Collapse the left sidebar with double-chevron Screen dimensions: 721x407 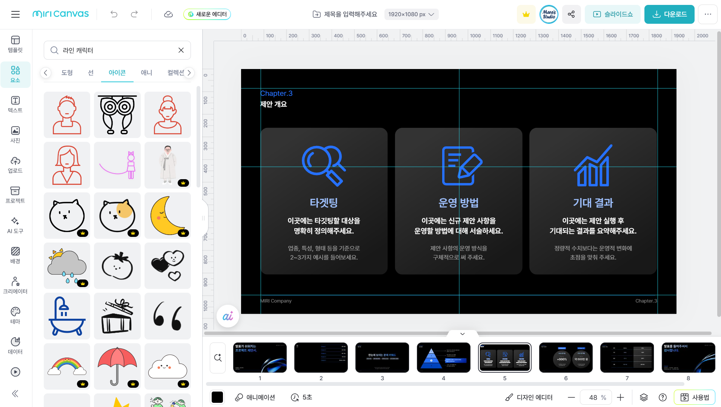click(15, 394)
